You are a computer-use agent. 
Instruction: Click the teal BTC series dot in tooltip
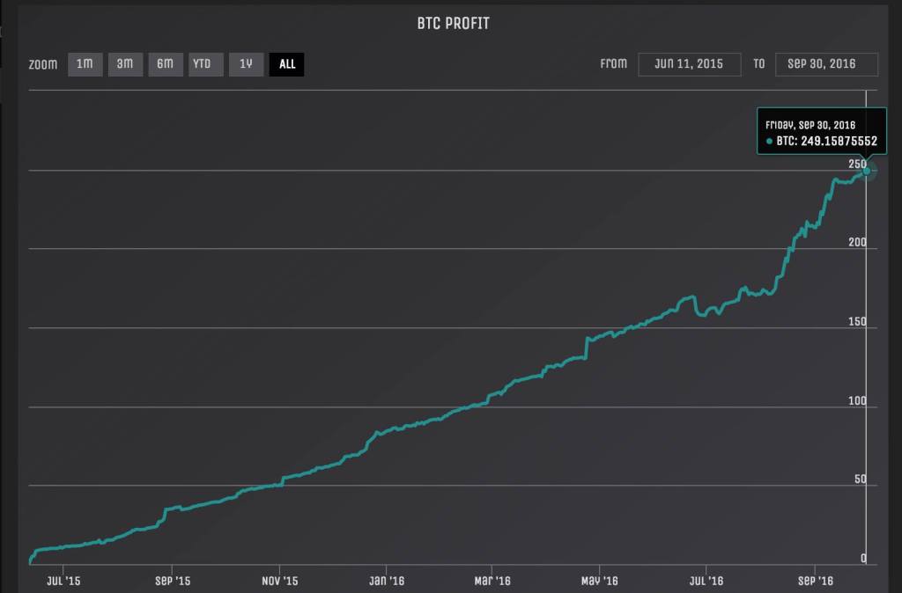(769, 142)
